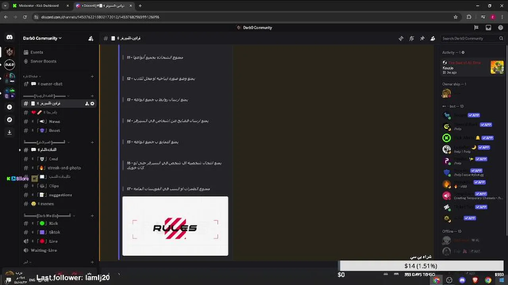Open the owner-chat channel

point(58,84)
